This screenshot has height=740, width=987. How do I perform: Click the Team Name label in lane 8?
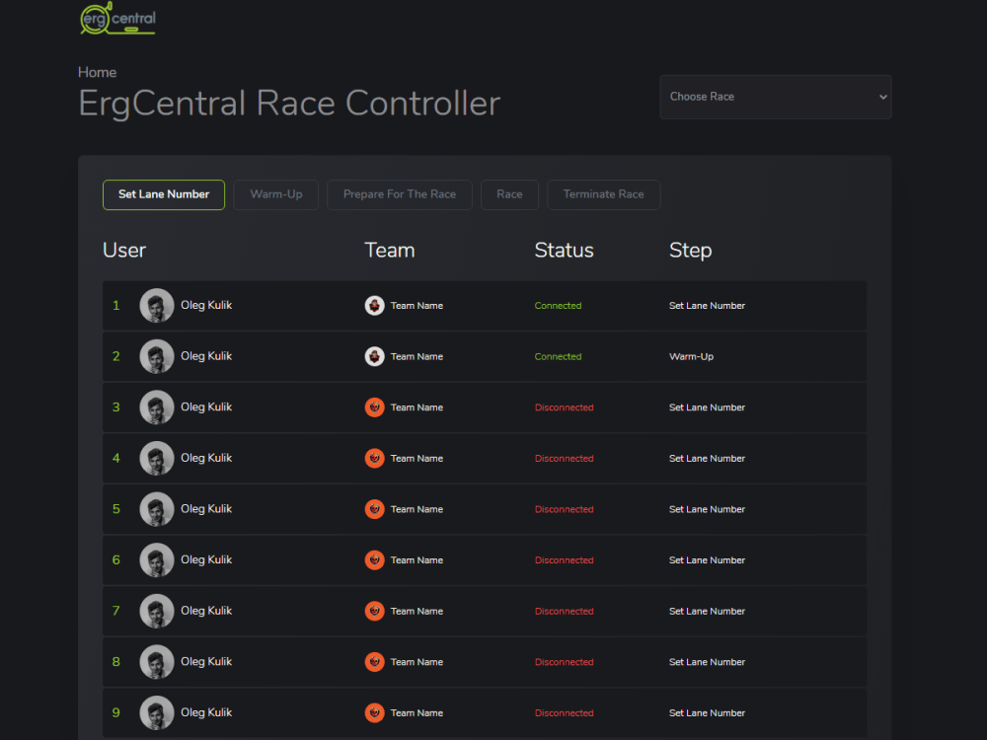point(417,663)
